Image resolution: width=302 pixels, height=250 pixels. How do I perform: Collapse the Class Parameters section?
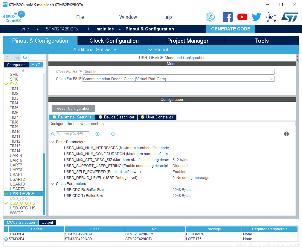tap(53, 184)
